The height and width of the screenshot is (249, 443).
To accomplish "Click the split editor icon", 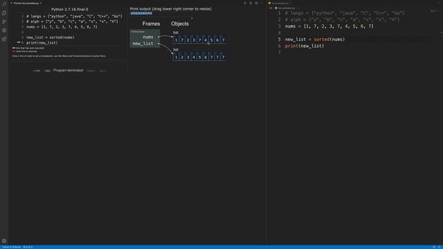I will (256, 3).
